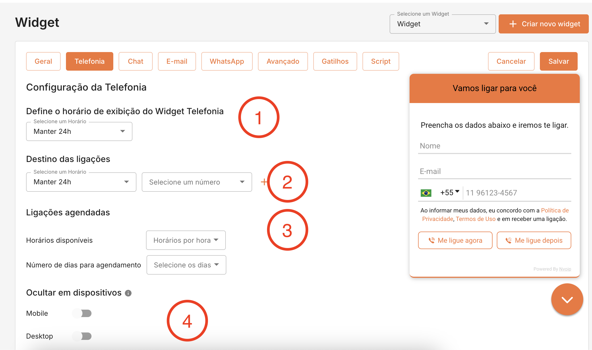
Task: Open Selecione um Widget dropdown
Action: tap(443, 24)
